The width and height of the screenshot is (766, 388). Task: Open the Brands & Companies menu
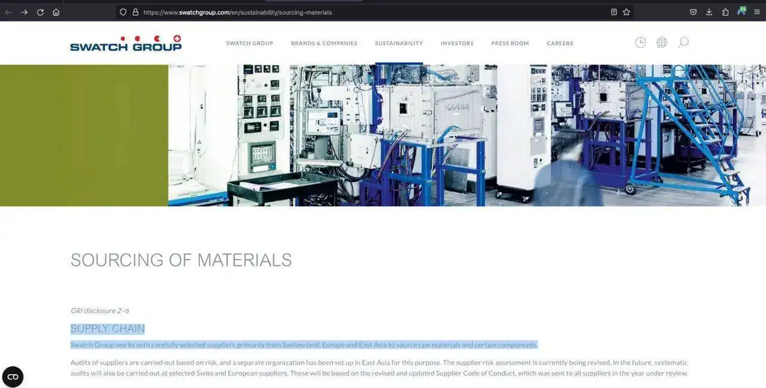pyautogui.click(x=324, y=43)
